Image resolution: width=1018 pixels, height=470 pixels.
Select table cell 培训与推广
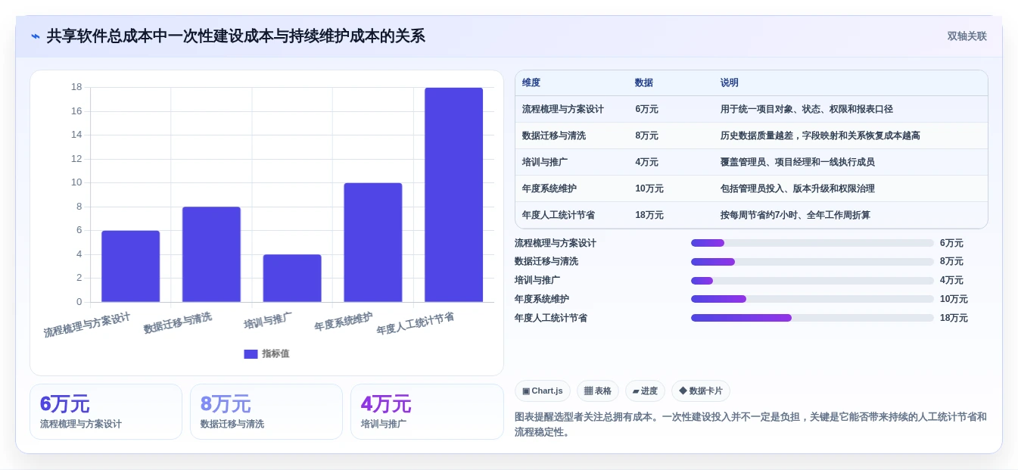click(545, 162)
